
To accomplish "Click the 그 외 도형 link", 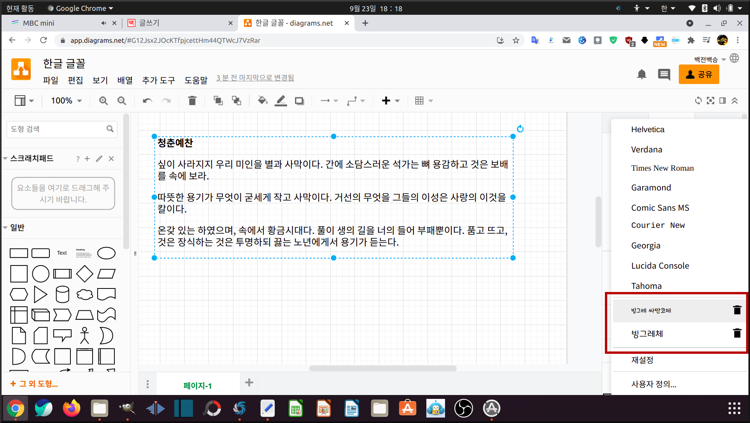I will 34,384.
